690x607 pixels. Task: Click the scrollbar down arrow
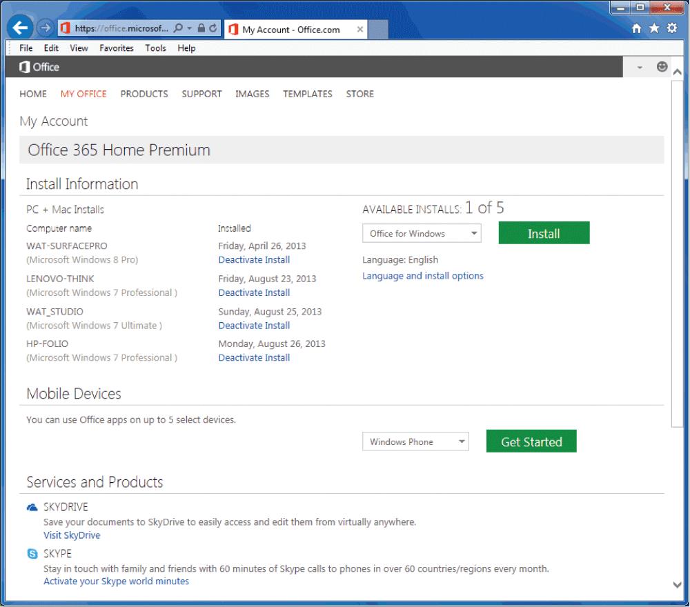[678, 584]
